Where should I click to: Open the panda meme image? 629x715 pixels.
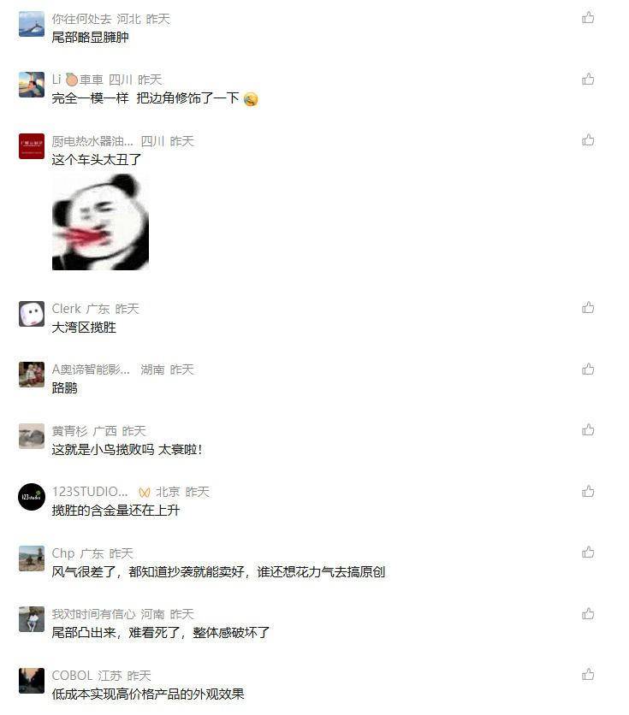click(100, 222)
